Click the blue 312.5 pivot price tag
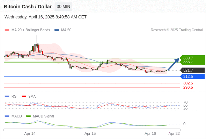Screen dimensions: 206x139 pyautogui.click(x=192, y=76)
